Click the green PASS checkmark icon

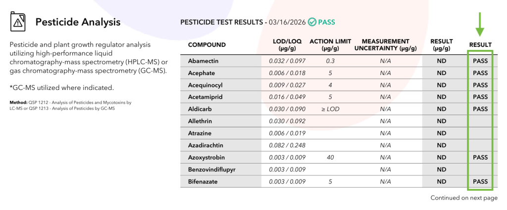click(312, 22)
